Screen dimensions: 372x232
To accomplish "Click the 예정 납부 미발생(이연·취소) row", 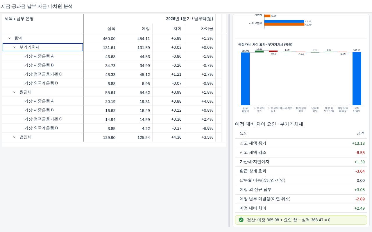I will click(301, 199).
